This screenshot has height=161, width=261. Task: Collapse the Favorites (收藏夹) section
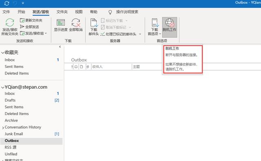pos(3,53)
